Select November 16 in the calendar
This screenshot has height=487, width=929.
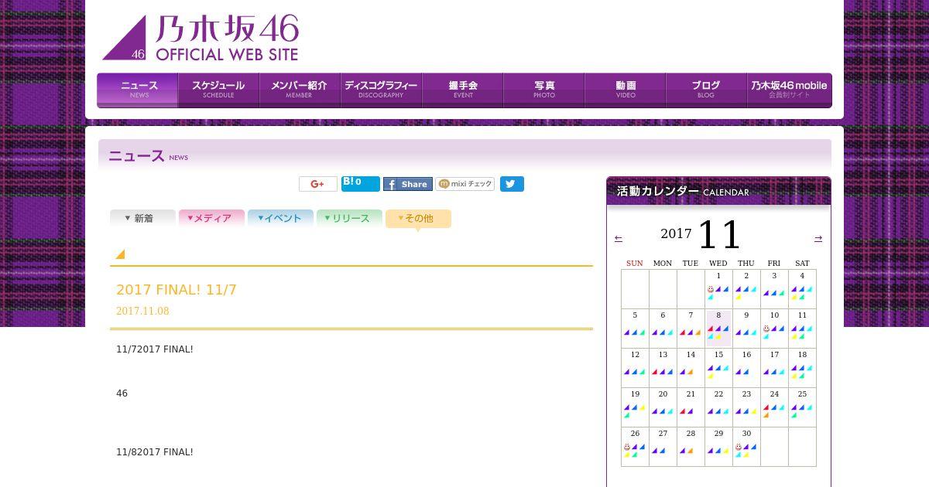(x=746, y=367)
